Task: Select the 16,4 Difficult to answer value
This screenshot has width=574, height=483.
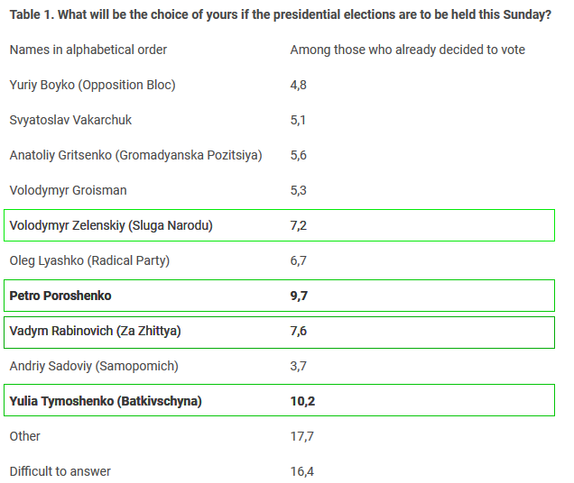Action: coord(302,471)
